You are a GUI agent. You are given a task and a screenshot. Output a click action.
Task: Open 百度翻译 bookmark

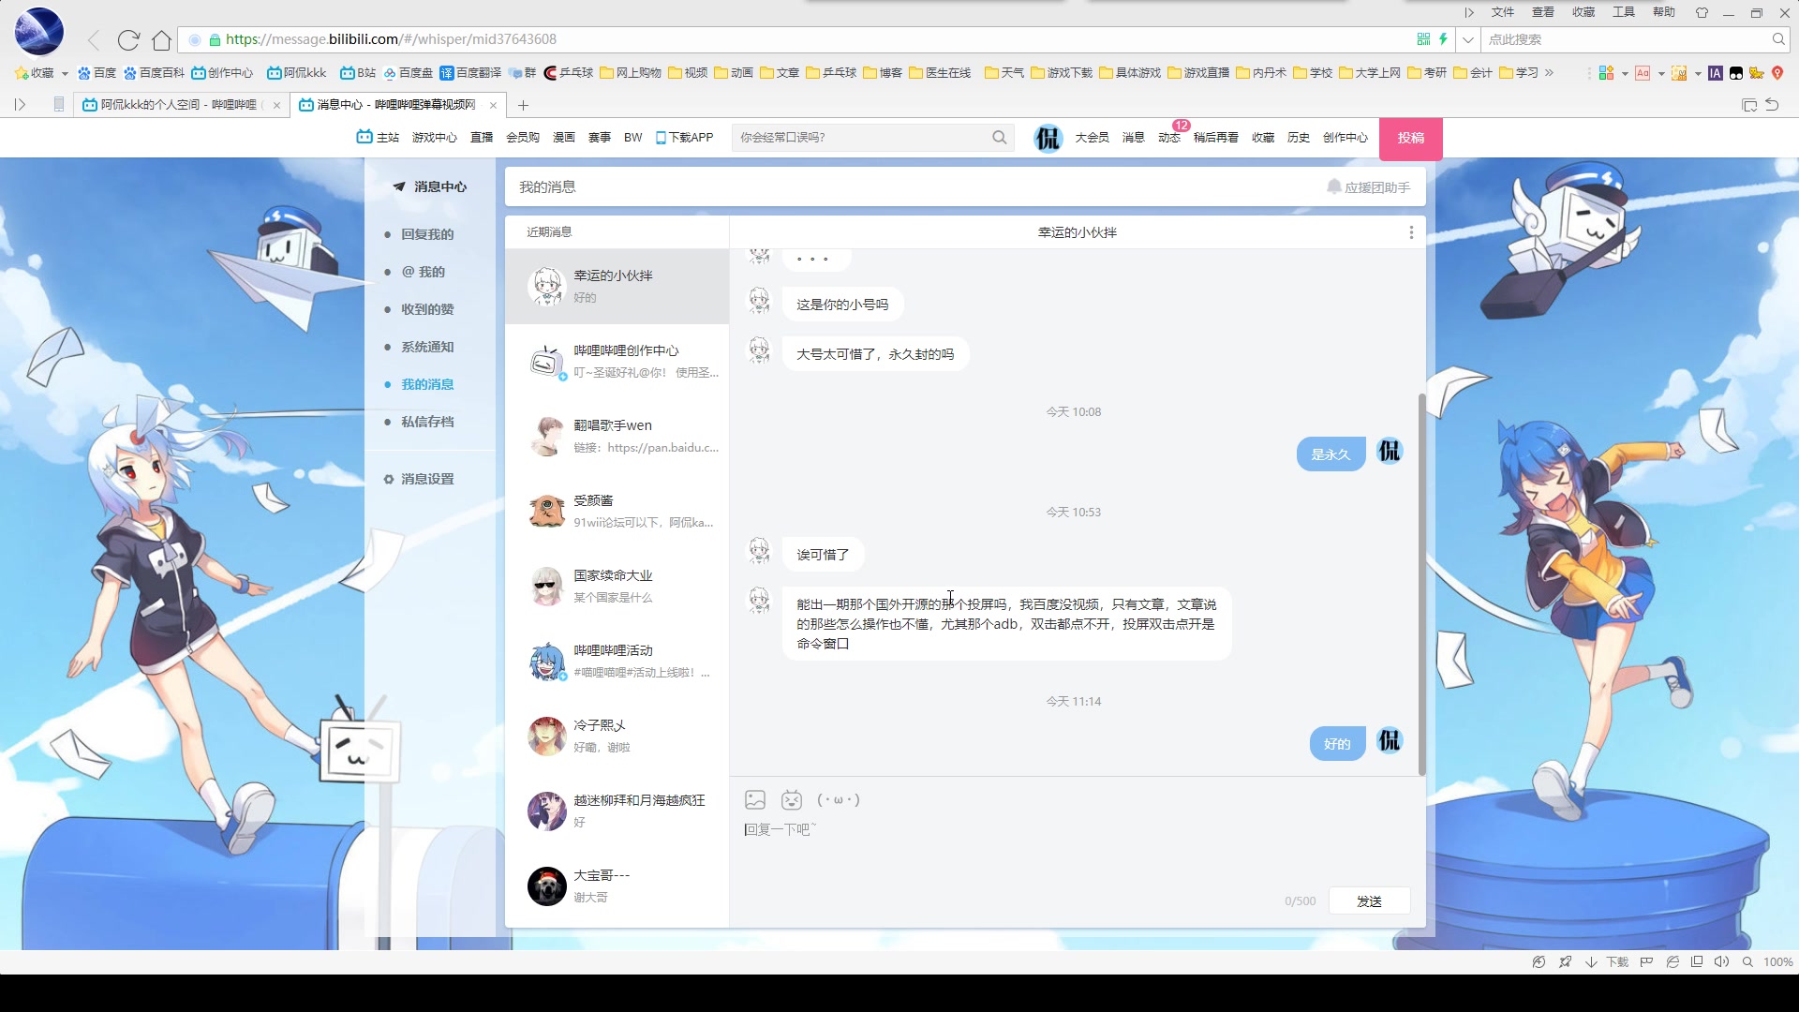pos(470,73)
